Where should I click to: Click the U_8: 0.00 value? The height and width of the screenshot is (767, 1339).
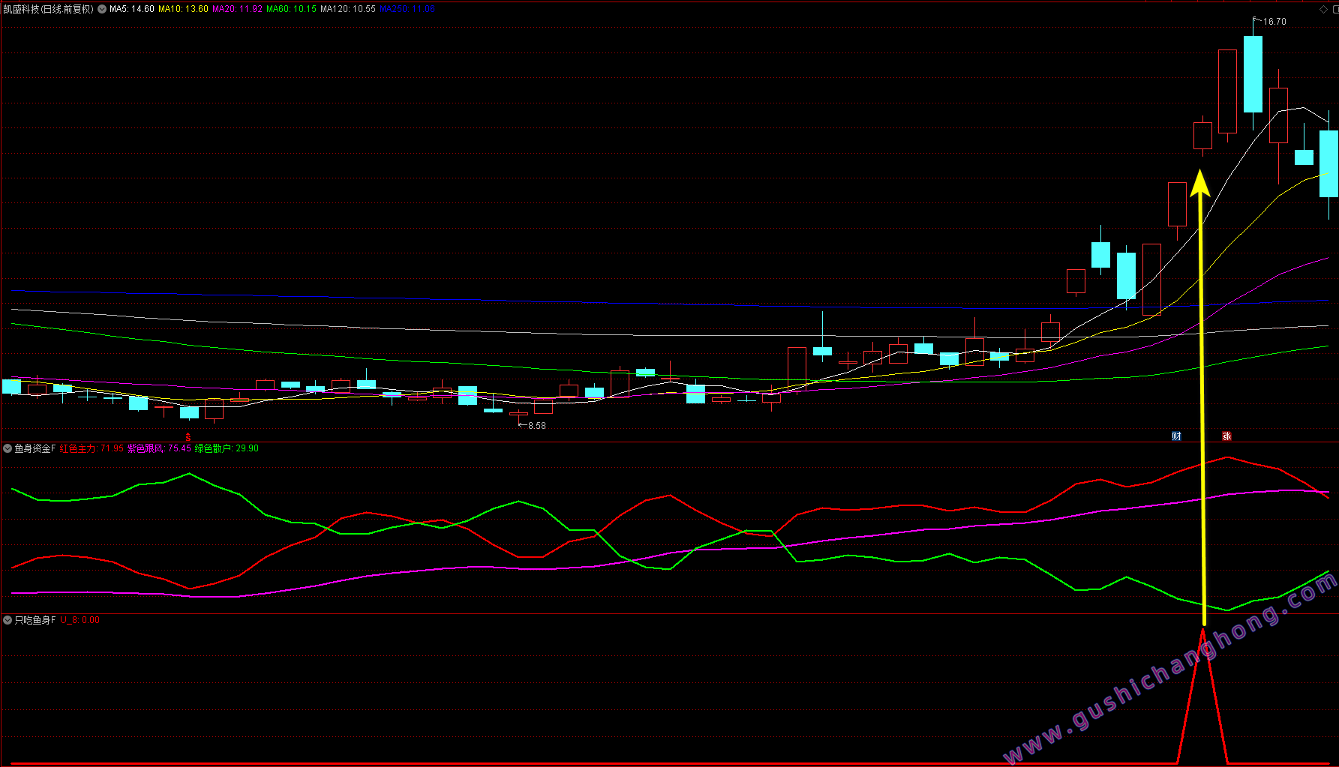click(80, 620)
